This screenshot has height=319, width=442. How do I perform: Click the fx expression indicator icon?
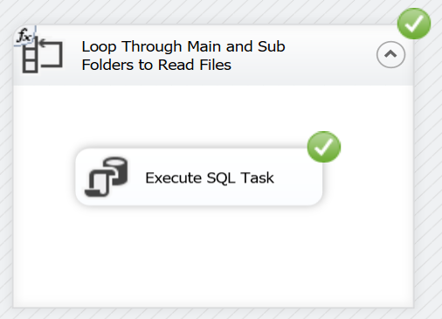[24, 36]
